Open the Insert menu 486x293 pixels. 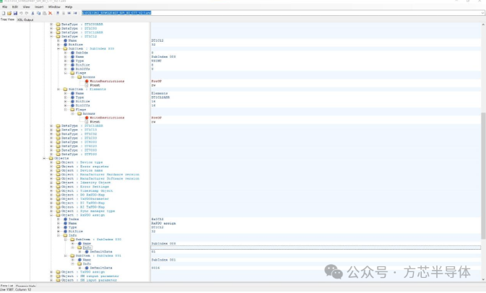[x=39, y=6]
